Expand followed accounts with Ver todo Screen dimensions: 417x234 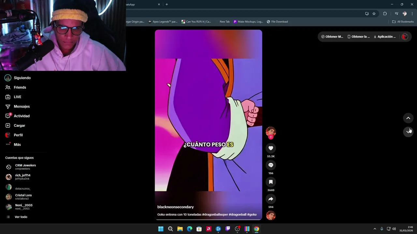[17, 217]
